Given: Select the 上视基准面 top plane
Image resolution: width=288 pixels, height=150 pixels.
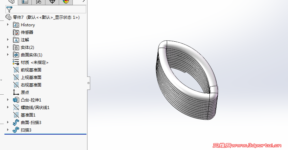Looking at the screenshot, I should click(x=31, y=78).
